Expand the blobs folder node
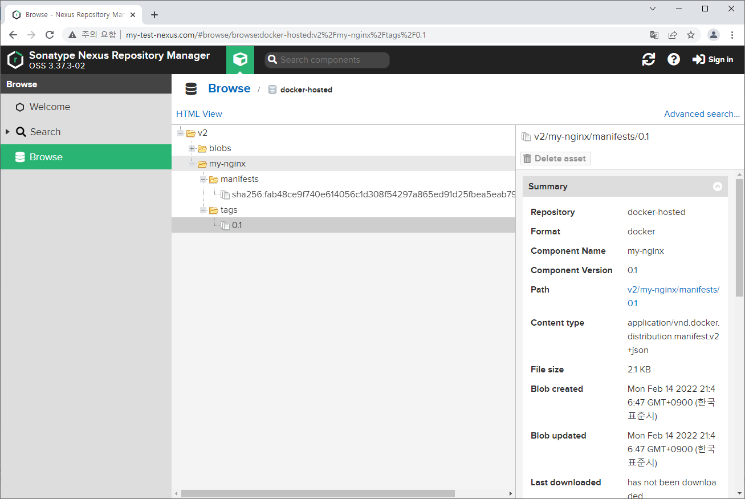Viewport: 745px width, 499px height. pos(192,148)
